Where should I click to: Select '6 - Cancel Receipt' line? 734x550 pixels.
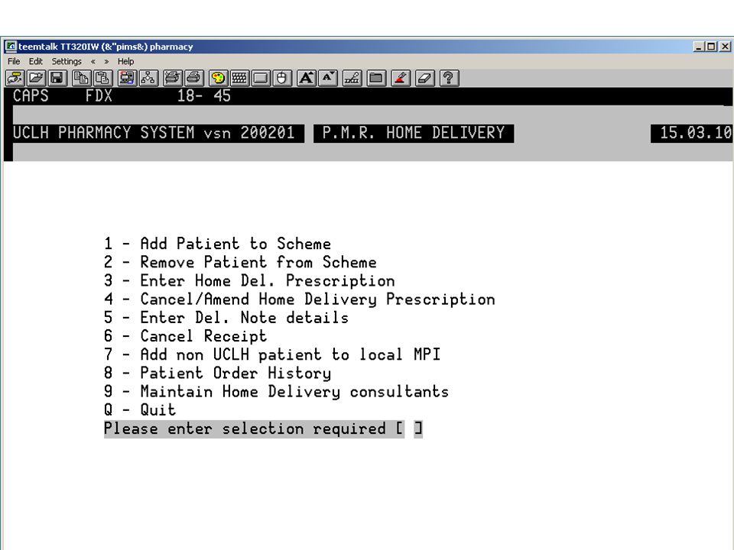[185, 336]
